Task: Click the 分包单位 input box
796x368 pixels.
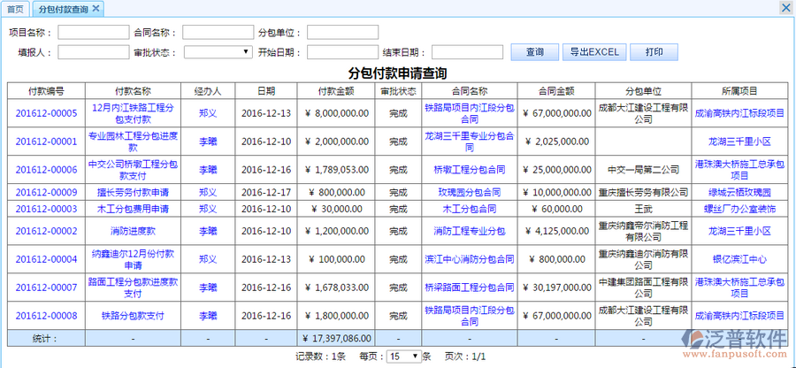Action: pos(342,33)
